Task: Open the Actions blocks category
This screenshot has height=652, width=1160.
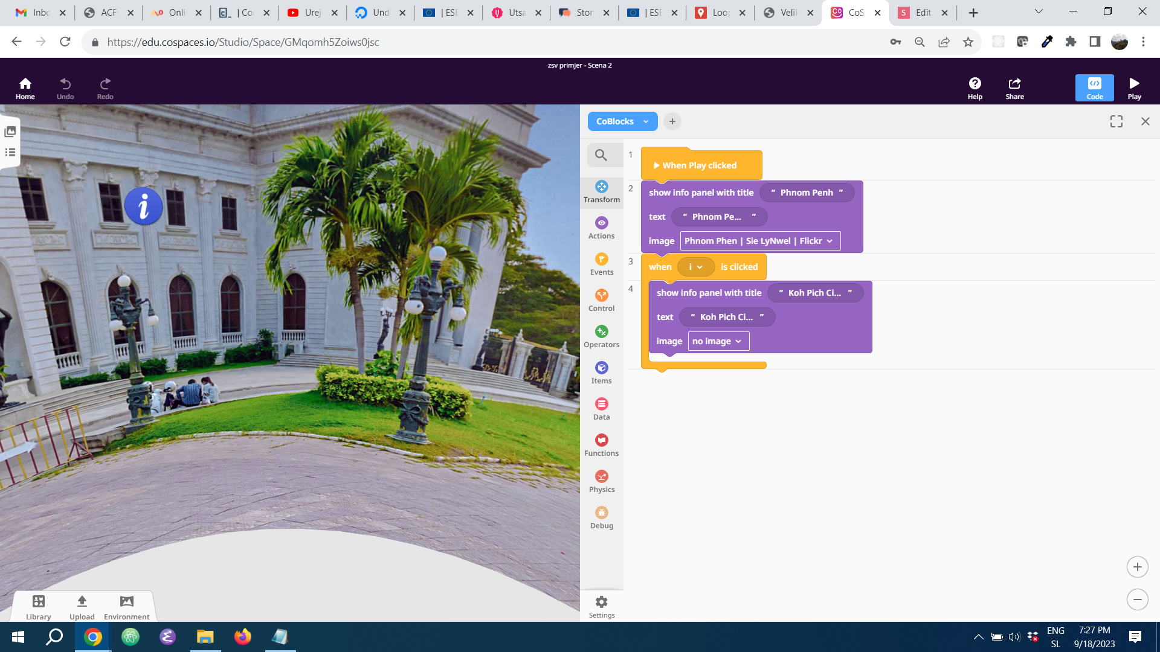Action: coord(601,228)
